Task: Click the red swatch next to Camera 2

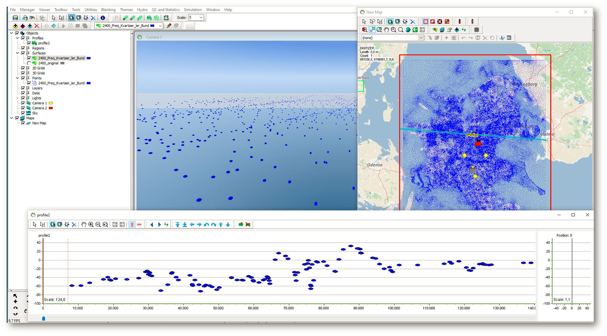Action: [x=51, y=108]
